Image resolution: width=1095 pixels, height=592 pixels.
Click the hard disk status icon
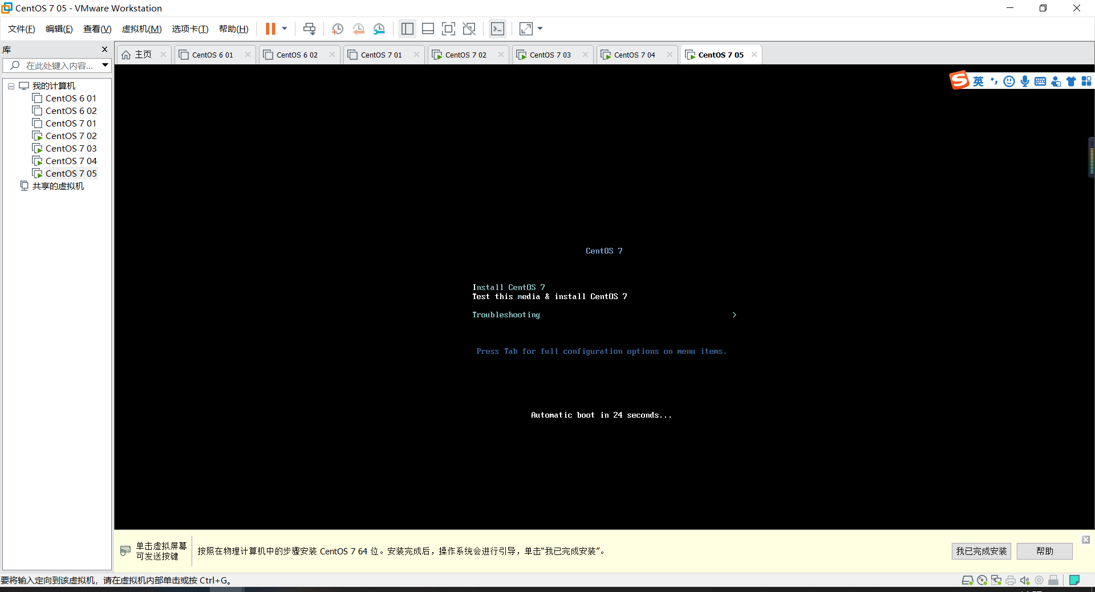(x=968, y=580)
